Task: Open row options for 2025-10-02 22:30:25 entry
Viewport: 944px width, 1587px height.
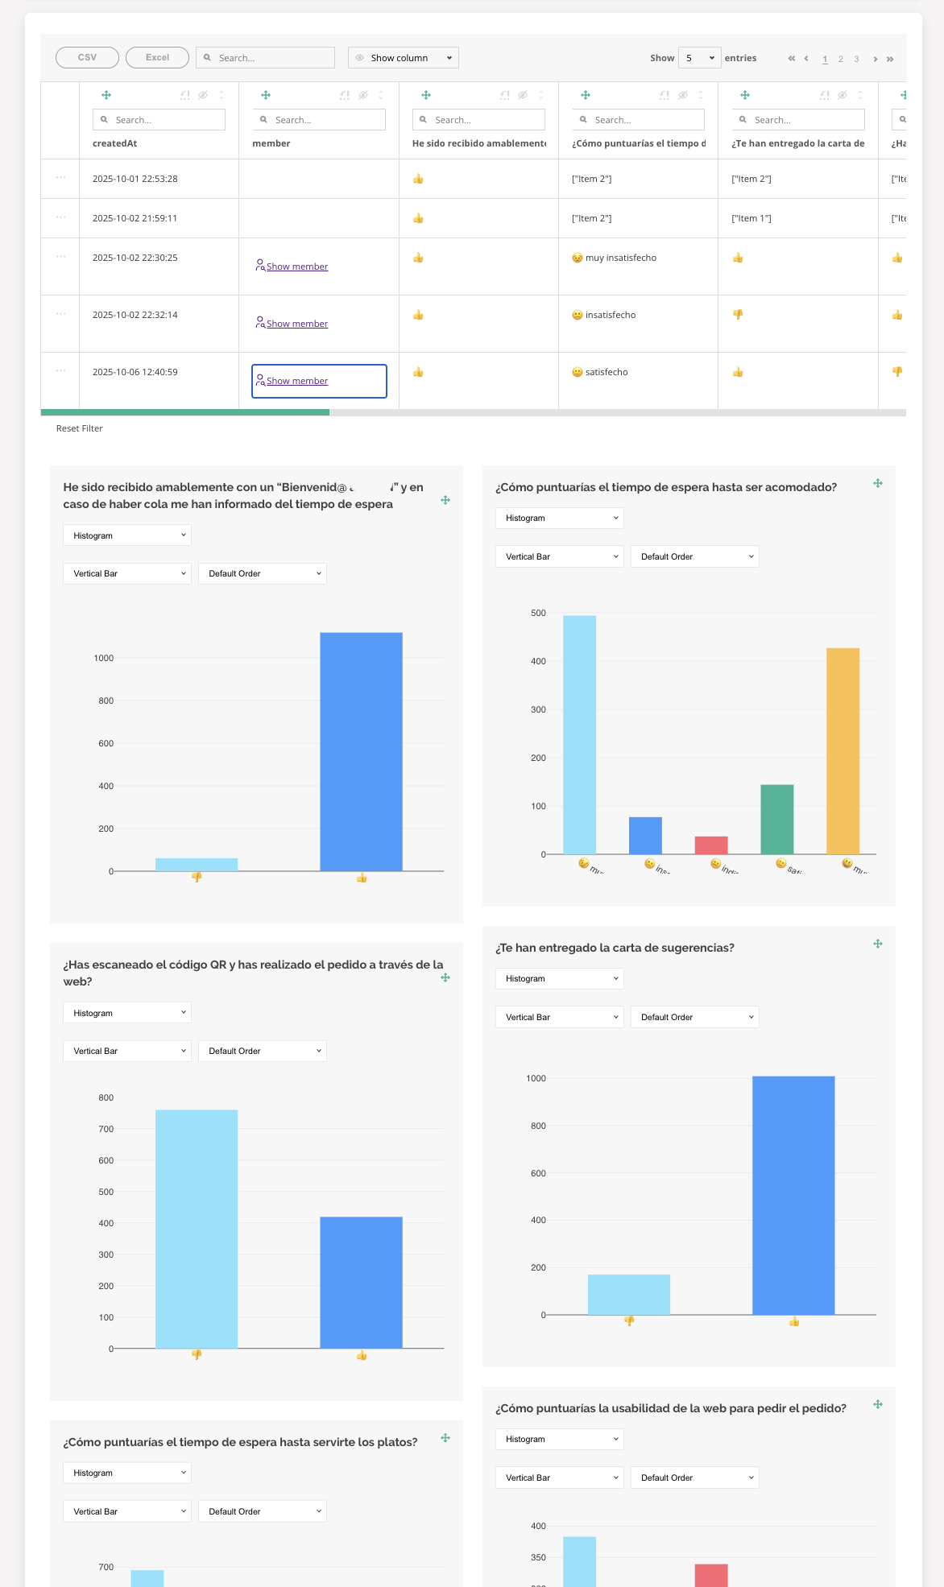Action: [x=61, y=256]
